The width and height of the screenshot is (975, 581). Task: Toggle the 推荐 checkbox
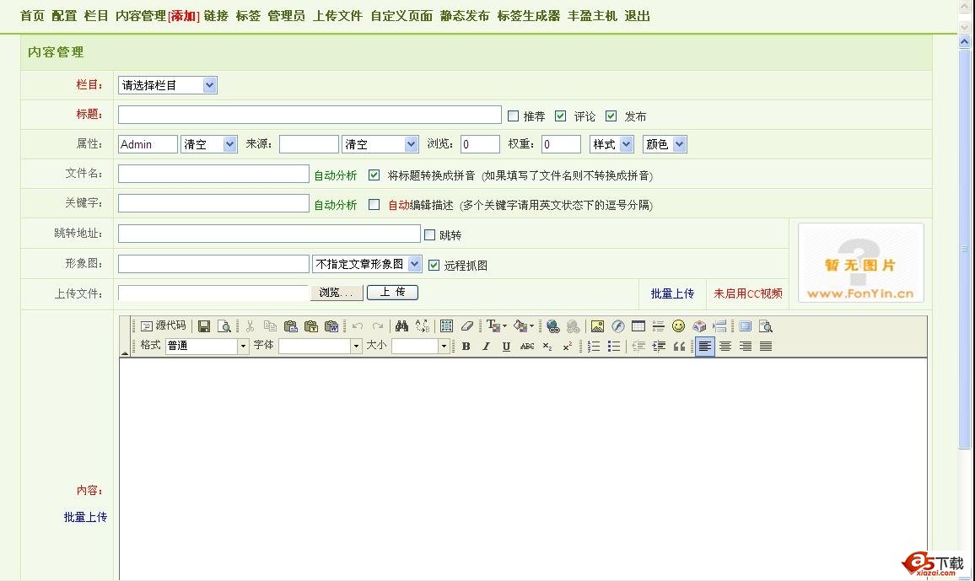tap(513, 116)
